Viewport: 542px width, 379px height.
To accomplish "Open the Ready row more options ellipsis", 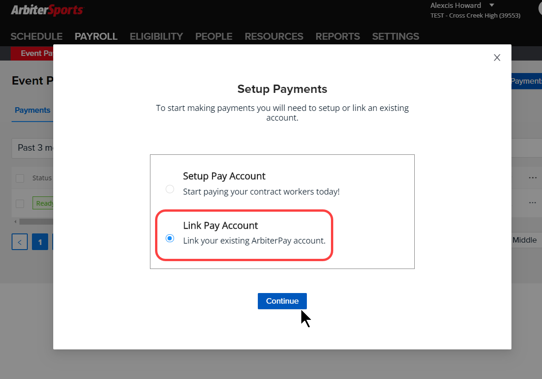I will coord(533,202).
